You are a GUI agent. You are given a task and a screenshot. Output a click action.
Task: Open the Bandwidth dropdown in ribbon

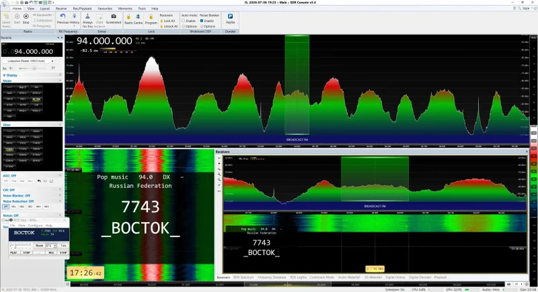pyautogui.click(x=44, y=15)
